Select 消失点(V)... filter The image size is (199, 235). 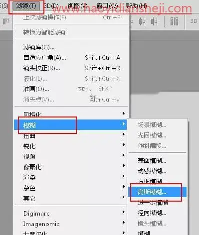71,100
